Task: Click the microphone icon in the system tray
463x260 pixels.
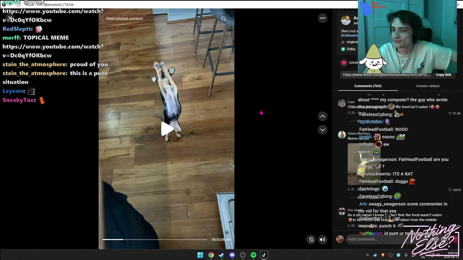Action: pos(406,255)
